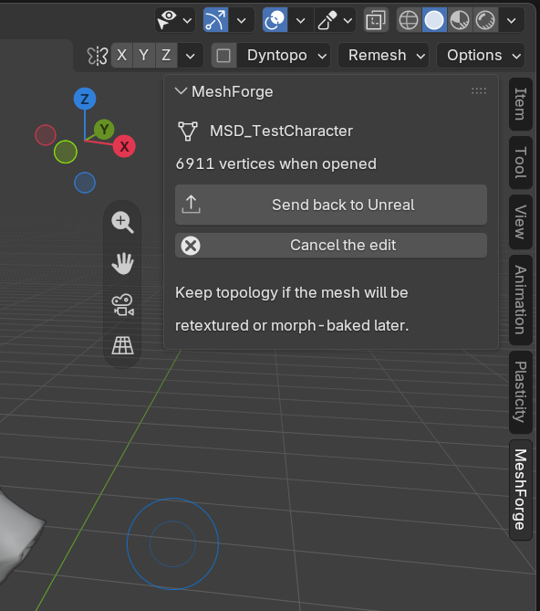Open the Options dropdown
The width and height of the screenshot is (540, 611).
pyautogui.click(x=481, y=56)
